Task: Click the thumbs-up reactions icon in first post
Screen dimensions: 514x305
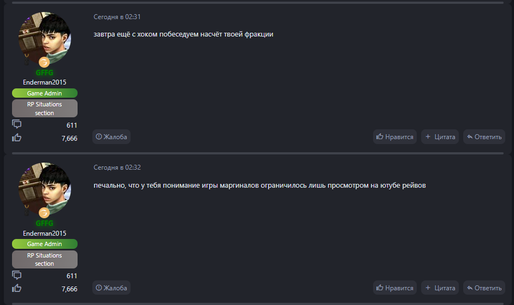Action: pos(17,137)
